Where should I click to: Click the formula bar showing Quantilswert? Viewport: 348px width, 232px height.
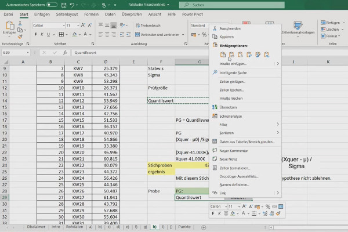click(140, 53)
